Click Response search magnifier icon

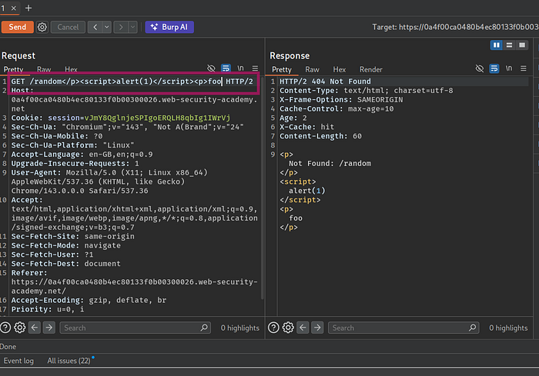[x=473, y=328]
